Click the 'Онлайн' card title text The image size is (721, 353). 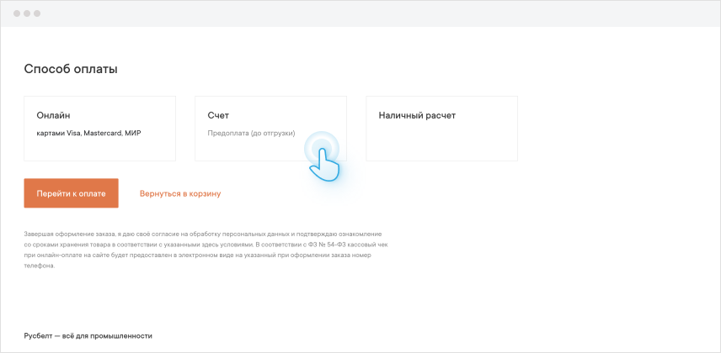coord(53,115)
